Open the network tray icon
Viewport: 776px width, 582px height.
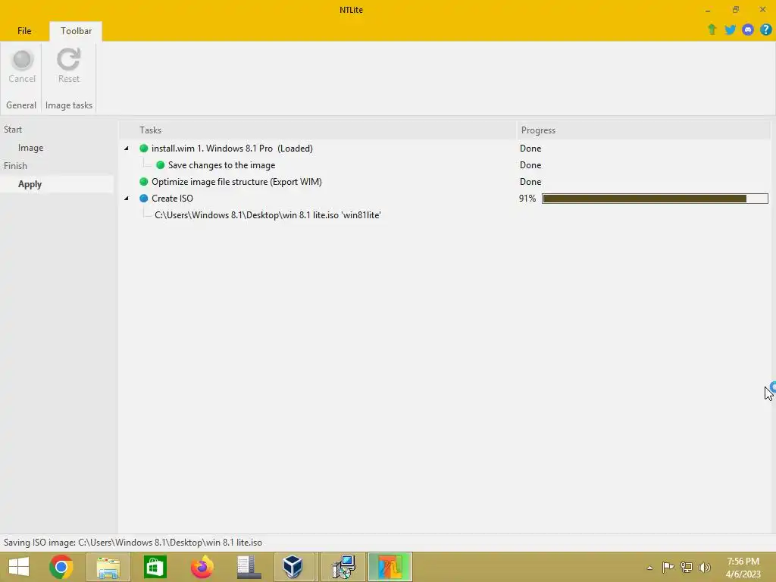687,567
